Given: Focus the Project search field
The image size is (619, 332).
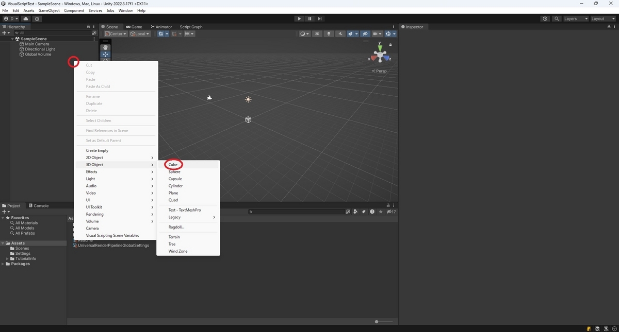Looking at the screenshot, I should click(x=296, y=212).
